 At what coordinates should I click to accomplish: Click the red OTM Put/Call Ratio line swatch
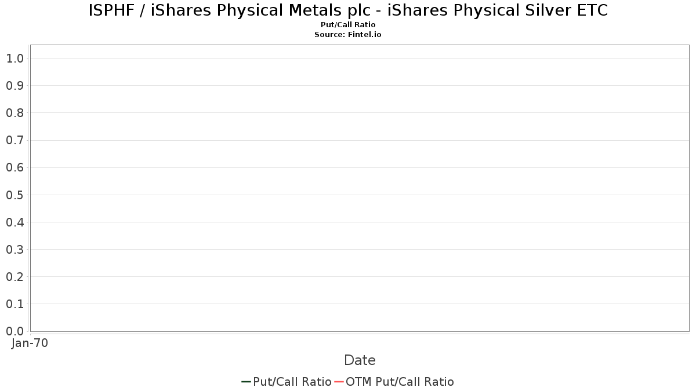[x=339, y=382]
